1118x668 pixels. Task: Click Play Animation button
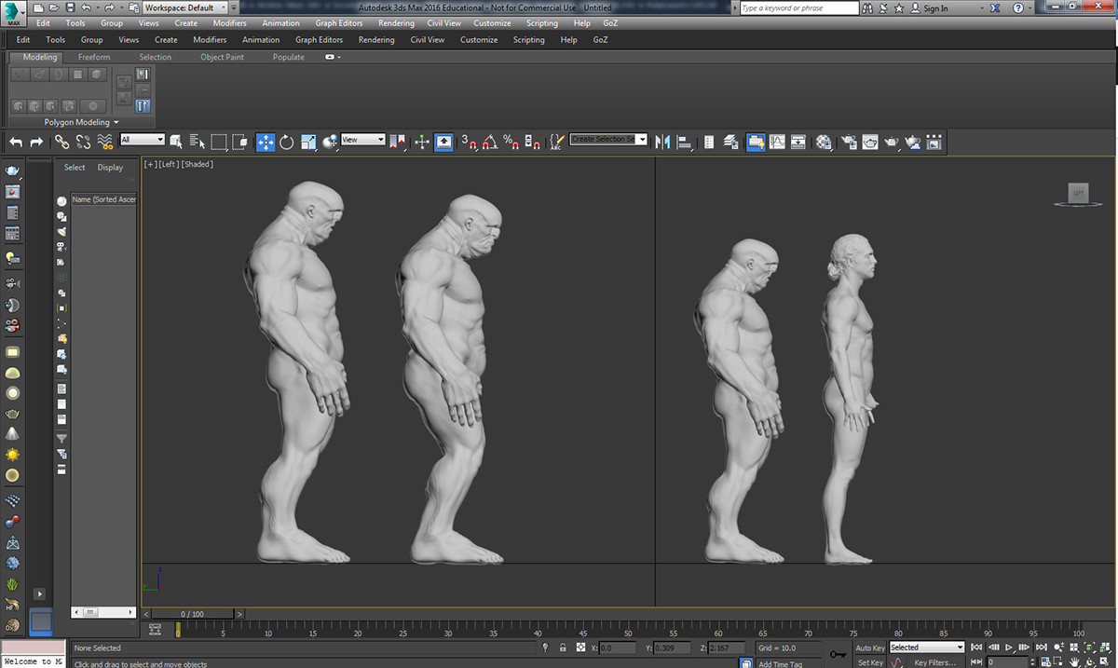coord(1010,648)
